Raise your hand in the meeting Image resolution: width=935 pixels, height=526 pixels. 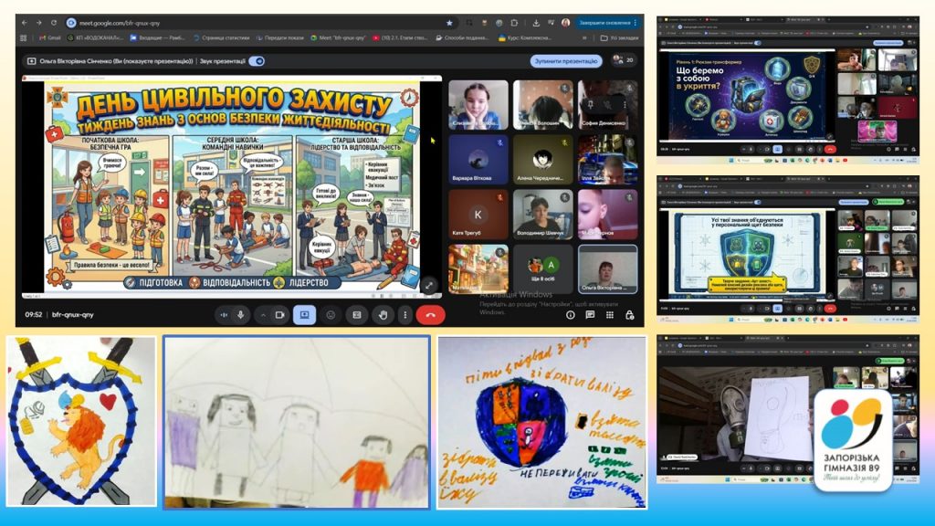point(383,314)
